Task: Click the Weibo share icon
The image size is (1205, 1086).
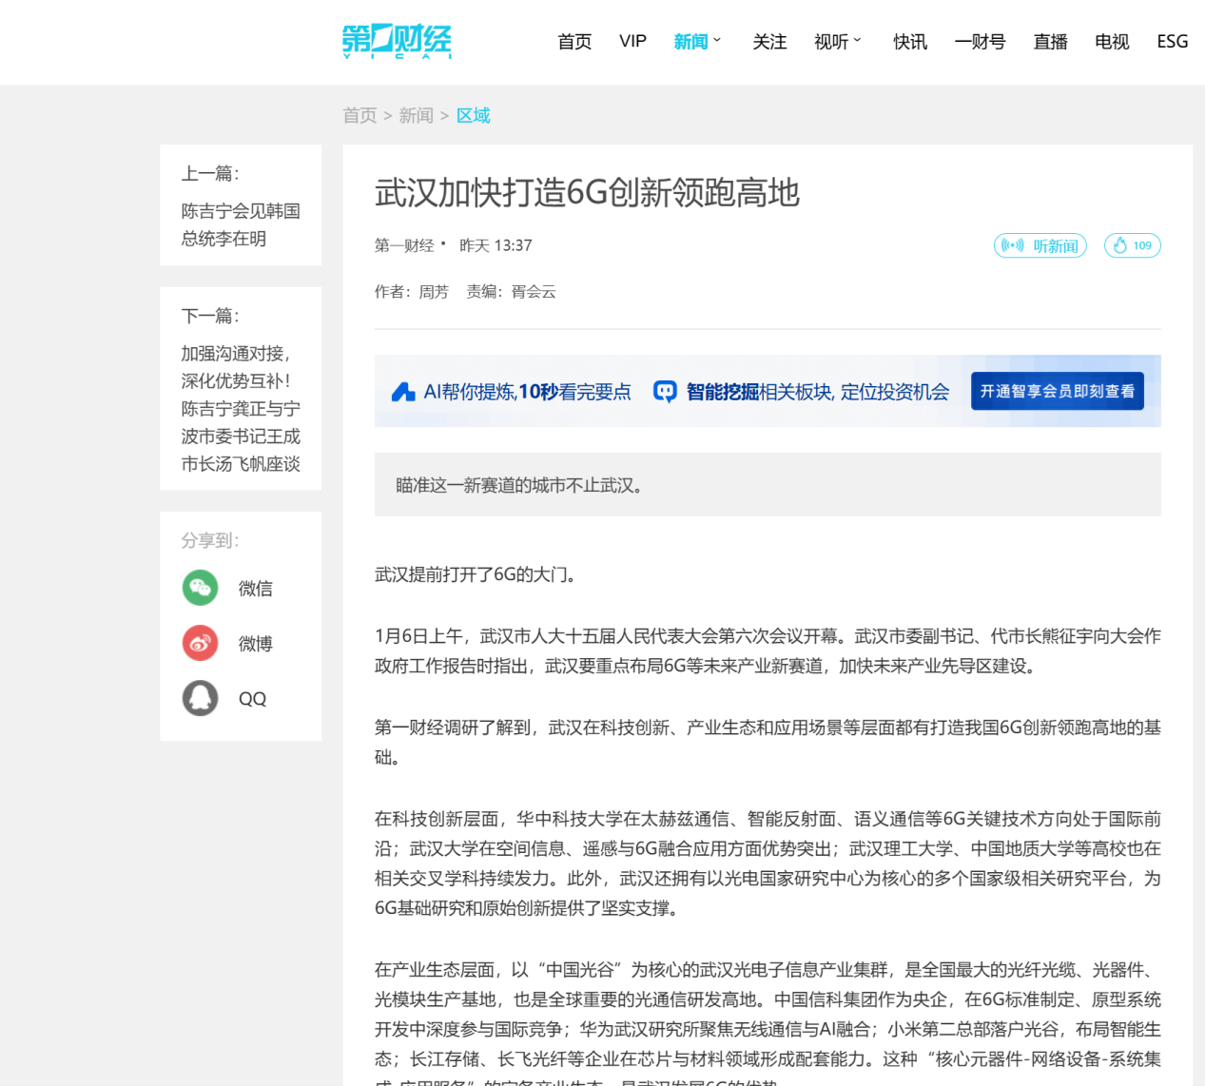Action: [x=200, y=643]
